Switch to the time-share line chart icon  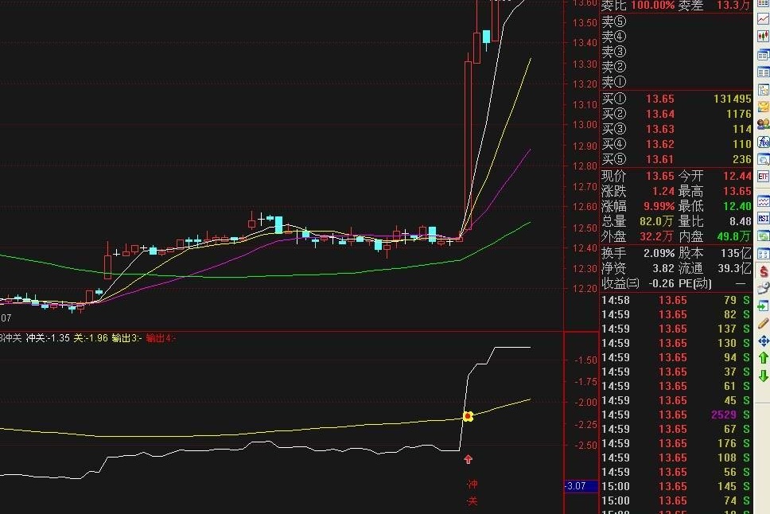pos(764,20)
